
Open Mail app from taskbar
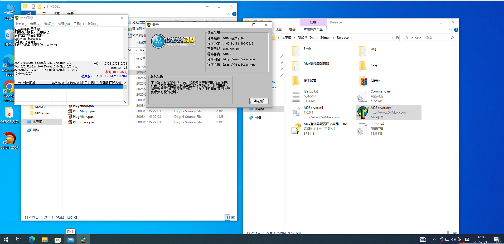click(71, 240)
